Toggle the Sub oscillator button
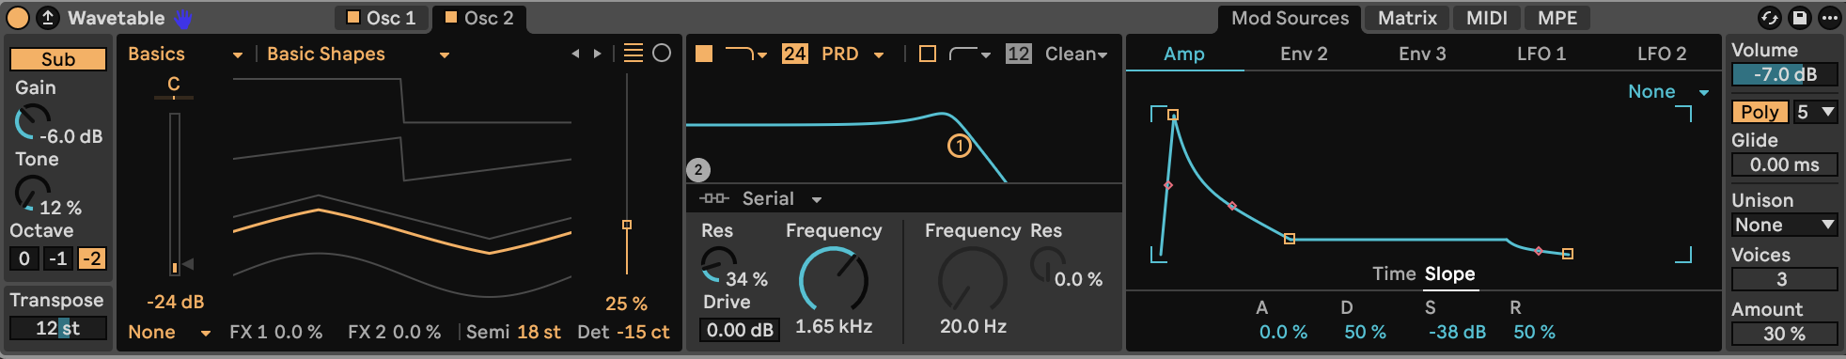The image size is (1846, 359). coord(58,59)
